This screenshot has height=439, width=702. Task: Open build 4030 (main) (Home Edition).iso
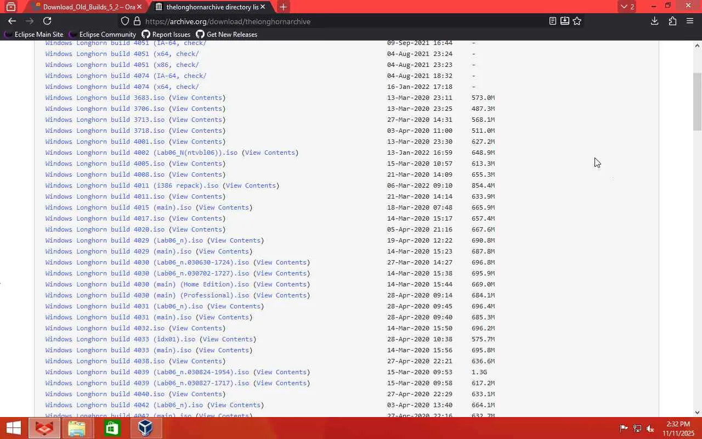click(147, 284)
